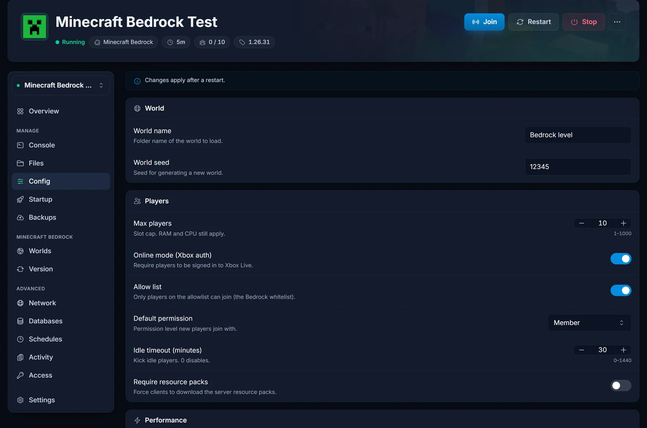
Task: Open the Backups page
Action: (61, 217)
